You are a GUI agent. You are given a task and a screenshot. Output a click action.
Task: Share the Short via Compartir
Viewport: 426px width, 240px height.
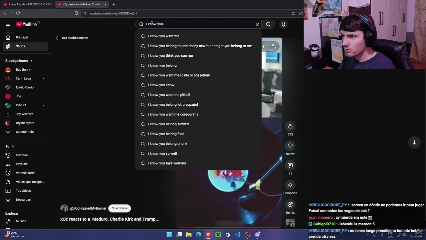pyautogui.click(x=290, y=185)
